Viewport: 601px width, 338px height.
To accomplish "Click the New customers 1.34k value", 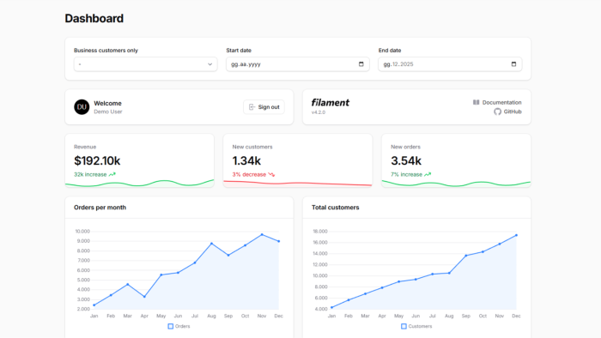I will 246,160.
